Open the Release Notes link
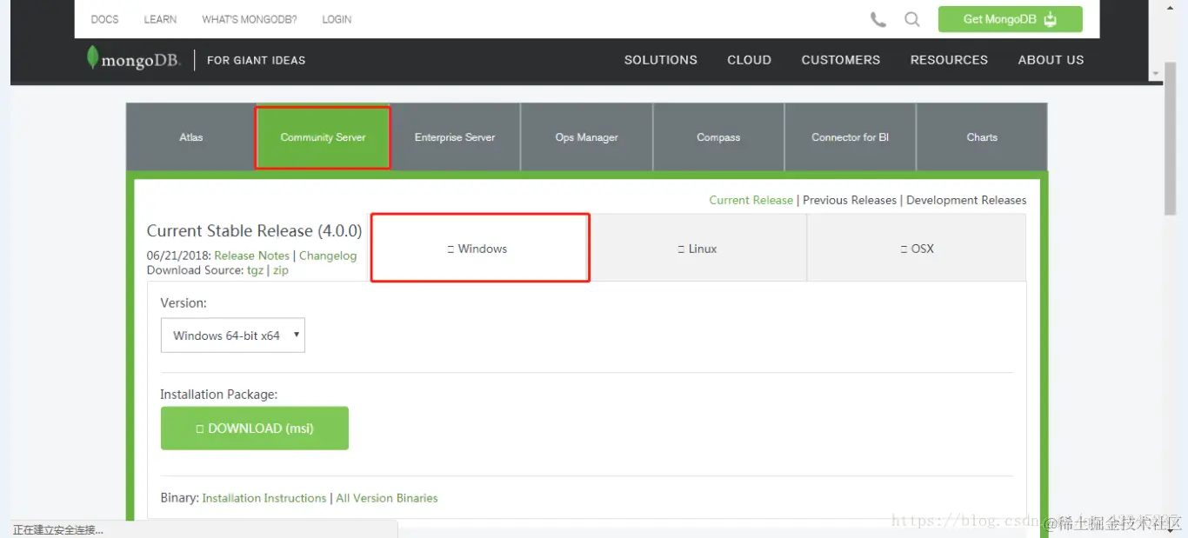Screen dimensions: 1188x538 tap(251, 256)
